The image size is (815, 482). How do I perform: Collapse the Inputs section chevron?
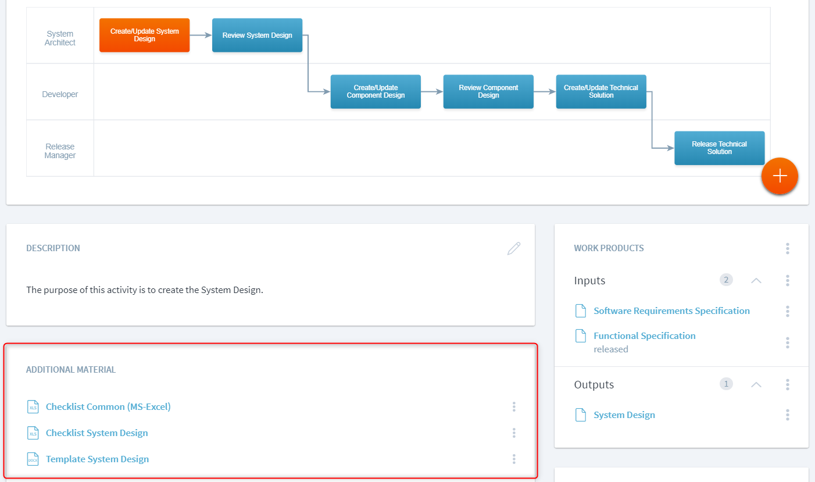(756, 281)
